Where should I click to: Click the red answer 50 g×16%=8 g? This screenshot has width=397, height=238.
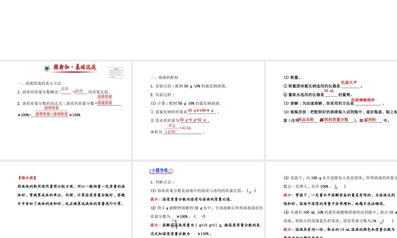coord(201,111)
